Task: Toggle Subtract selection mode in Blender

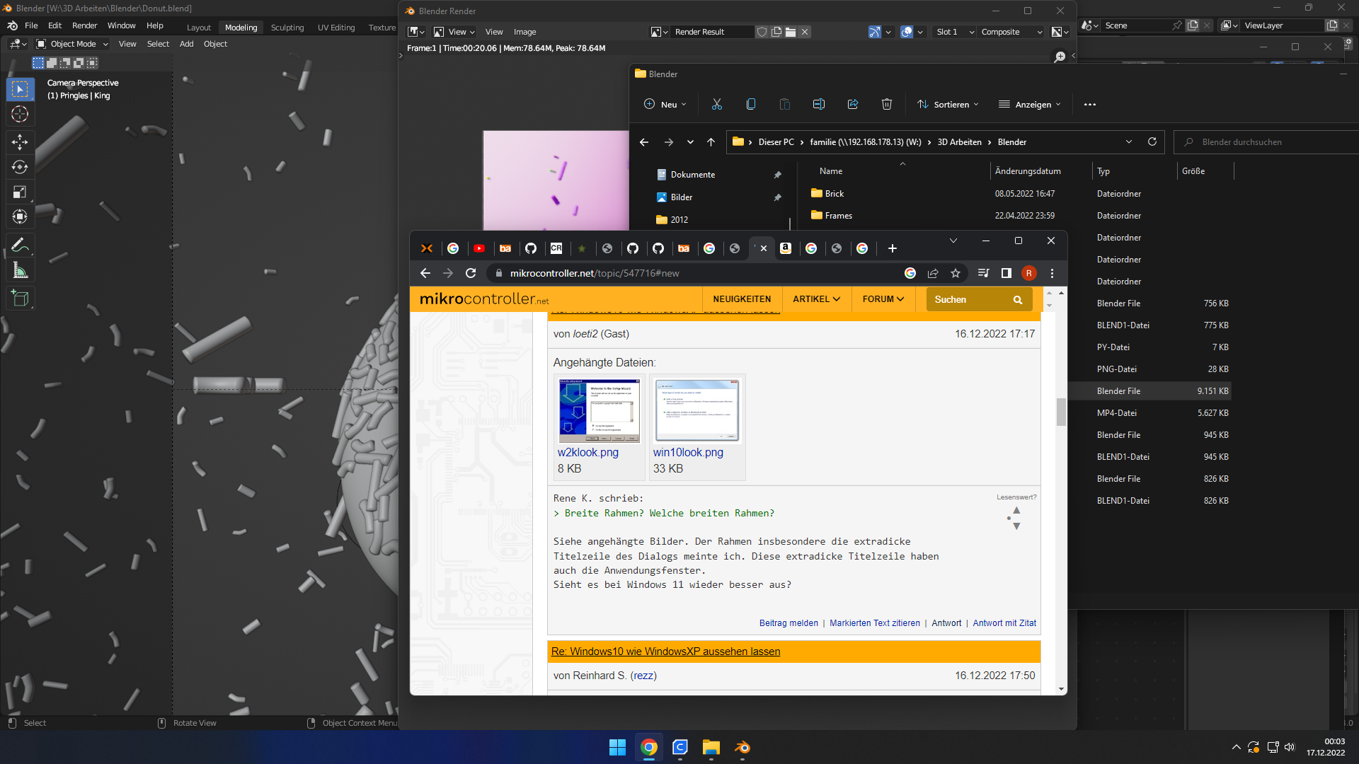Action: pyautogui.click(x=65, y=63)
